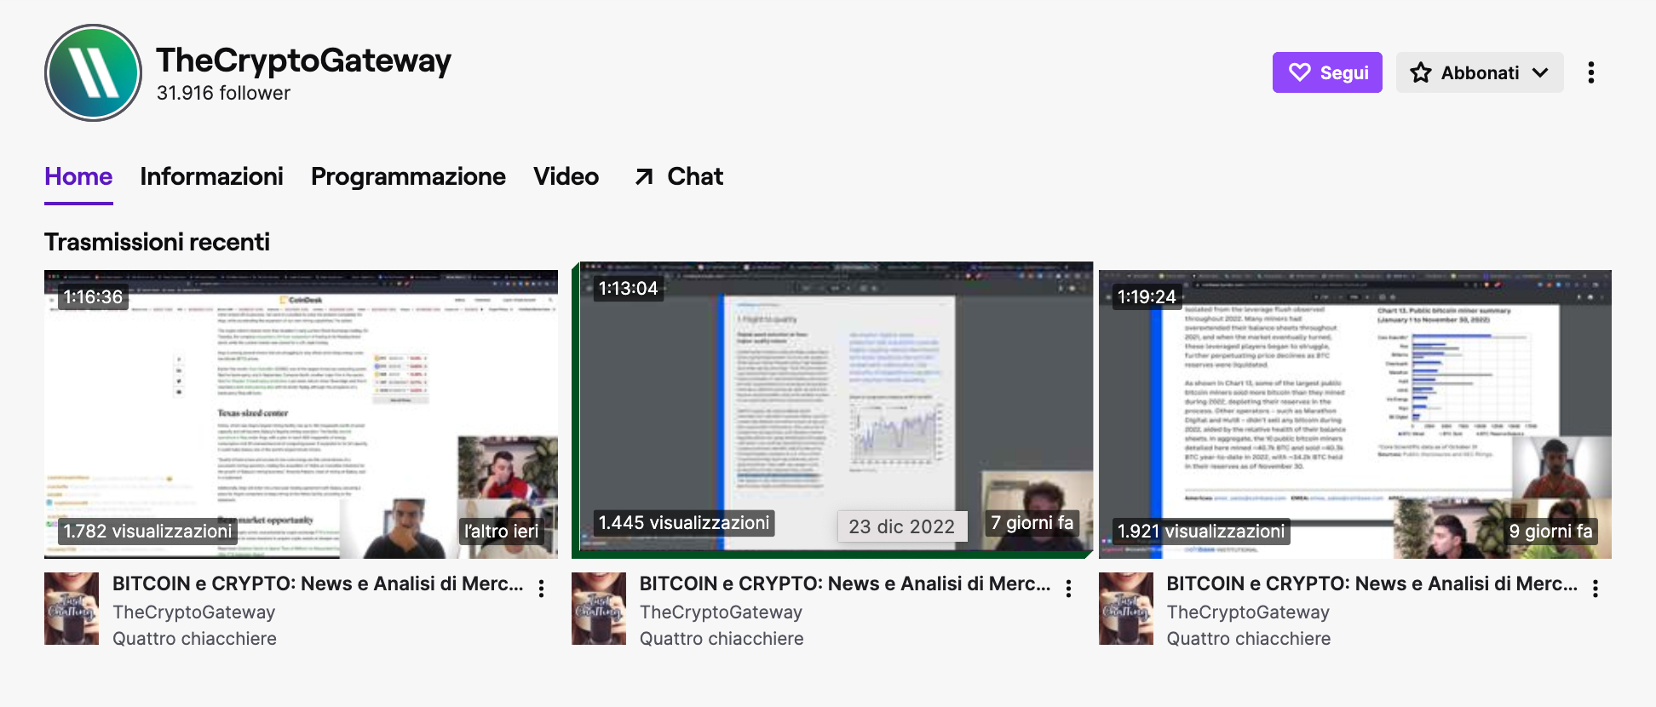Click TheCryptoGateway name under third video
Screen dimensions: 1656x707
click(x=1248, y=612)
